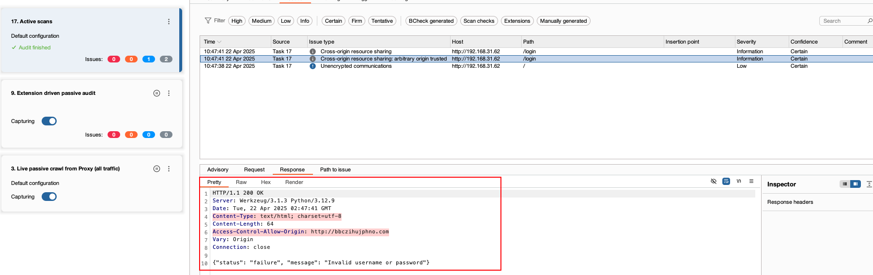Image resolution: width=873 pixels, height=275 pixels.
Task: Toggle the Medium severity filter
Action: tap(262, 21)
